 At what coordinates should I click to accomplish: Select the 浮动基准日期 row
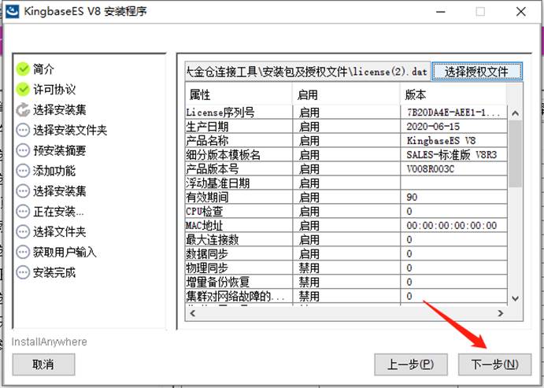346,183
